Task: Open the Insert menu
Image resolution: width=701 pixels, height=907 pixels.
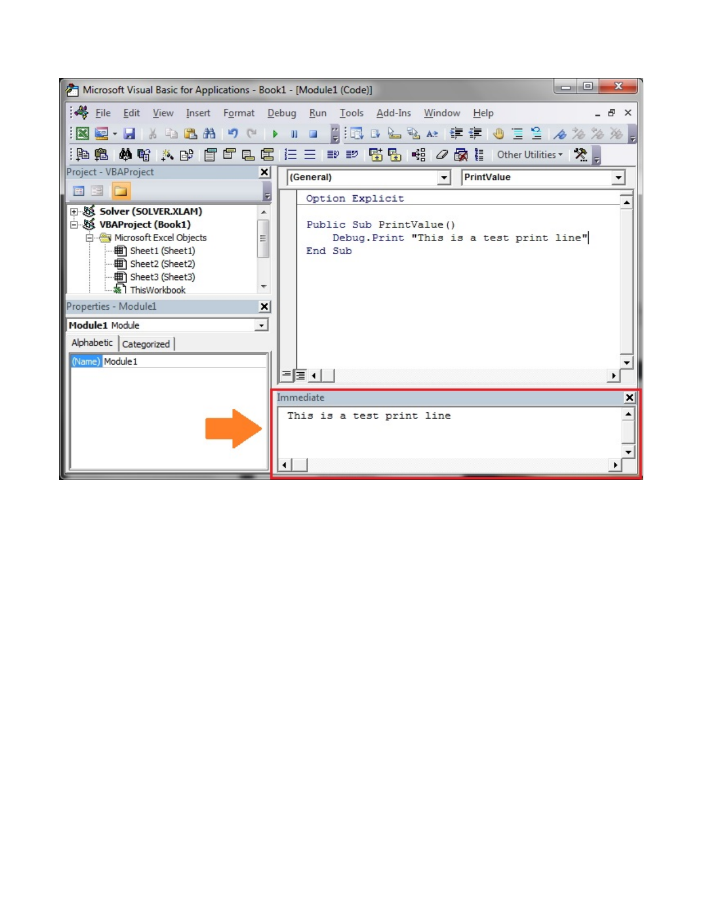Action: 198,113
